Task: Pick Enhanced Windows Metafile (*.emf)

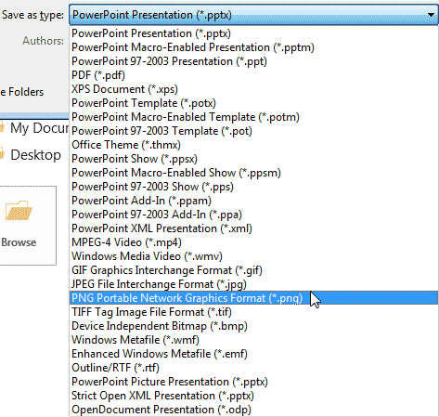Action: (x=253, y=354)
